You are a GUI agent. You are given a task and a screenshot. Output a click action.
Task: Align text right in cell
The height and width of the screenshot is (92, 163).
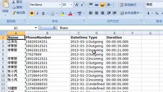tap(102, 13)
